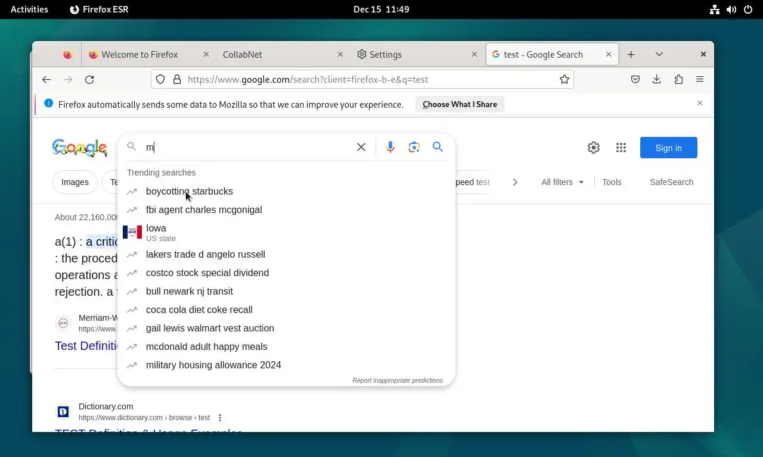Click the Dictionary.com site name in result

coord(106,406)
